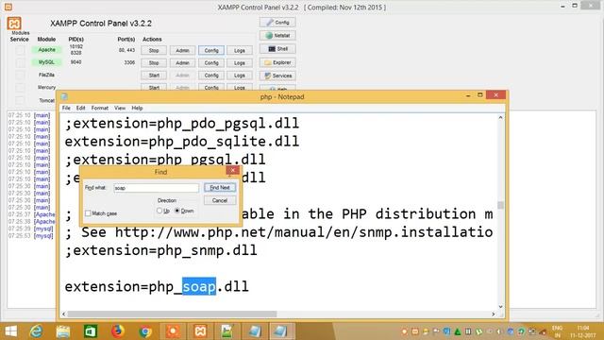
Task: Click the XAMPP orange logo in the panel
Action: [x=14, y=24]
